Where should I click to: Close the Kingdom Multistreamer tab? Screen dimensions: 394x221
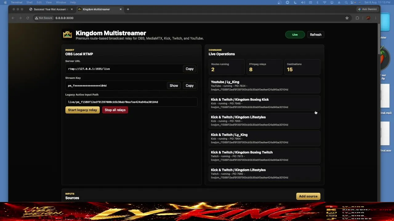point(121,9)
